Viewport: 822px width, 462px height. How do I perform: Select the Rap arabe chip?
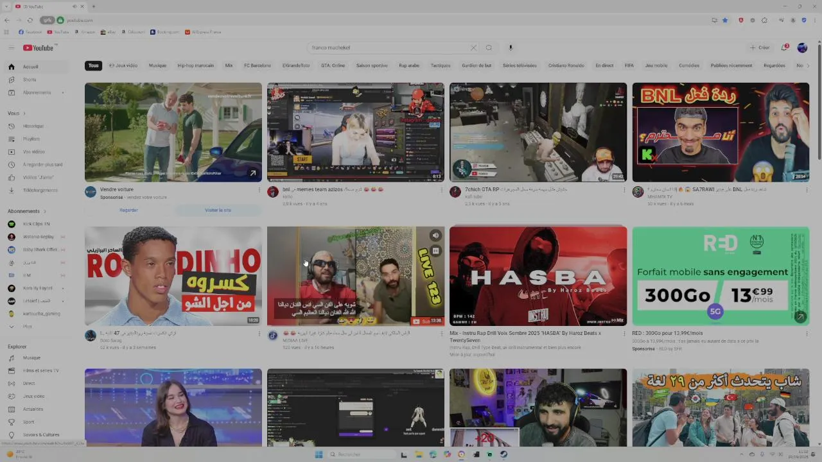pyautogui.click(x=409, y=65)
